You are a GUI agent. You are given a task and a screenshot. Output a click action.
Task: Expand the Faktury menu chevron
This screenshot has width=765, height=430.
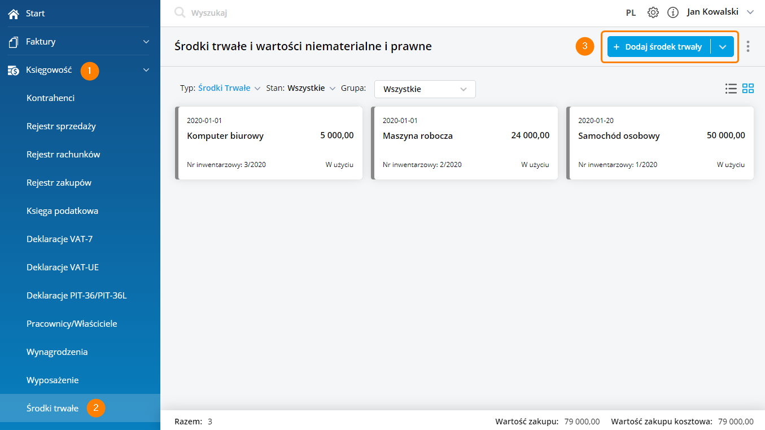tap(146, 42)
